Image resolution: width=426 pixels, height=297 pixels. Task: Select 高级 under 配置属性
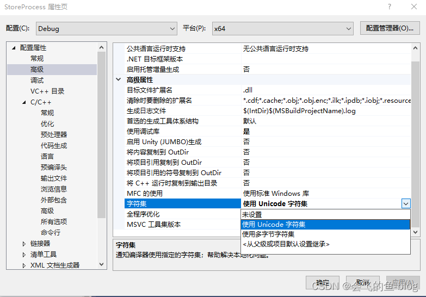tap(37, 70)
